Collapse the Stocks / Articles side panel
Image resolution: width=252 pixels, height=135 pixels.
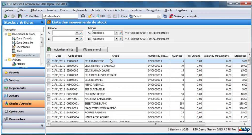coord(42,22)
